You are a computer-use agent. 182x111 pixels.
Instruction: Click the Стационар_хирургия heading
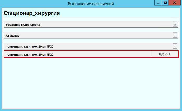point(32,13)
